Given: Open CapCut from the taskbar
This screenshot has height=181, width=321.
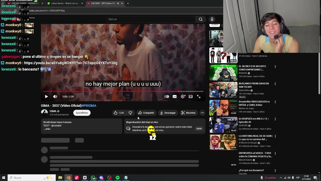Looking at the screenshot, I should (x=85, y=178).
